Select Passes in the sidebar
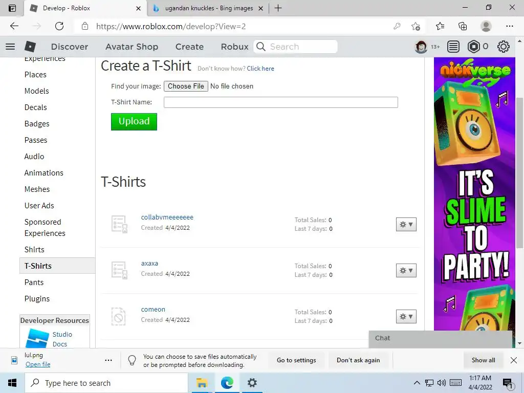This screenshot has width=524, height=393. tap(36, 140)
